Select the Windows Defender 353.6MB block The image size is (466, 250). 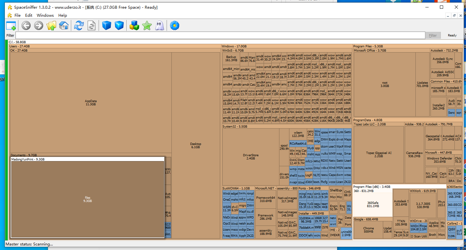click(x=439, y=160)
